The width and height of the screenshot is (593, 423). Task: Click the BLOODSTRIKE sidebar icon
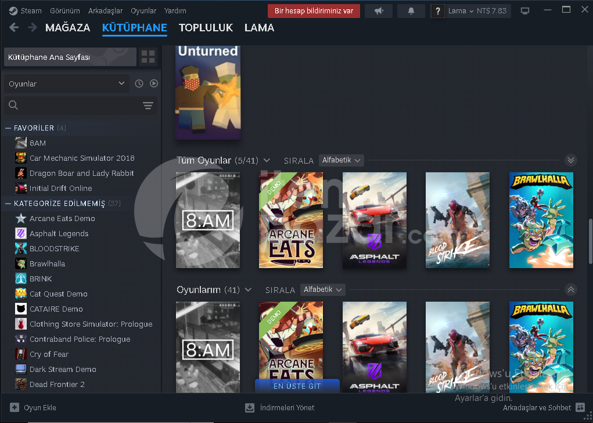pos(21,248)
